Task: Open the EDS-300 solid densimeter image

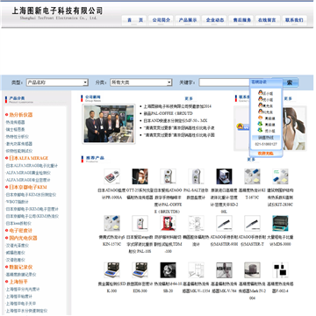Action: pyautogui.click(x=140, y=270)
